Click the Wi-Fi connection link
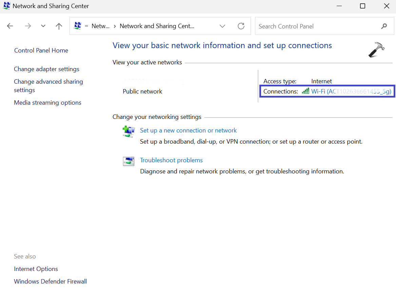 (351, 91)
